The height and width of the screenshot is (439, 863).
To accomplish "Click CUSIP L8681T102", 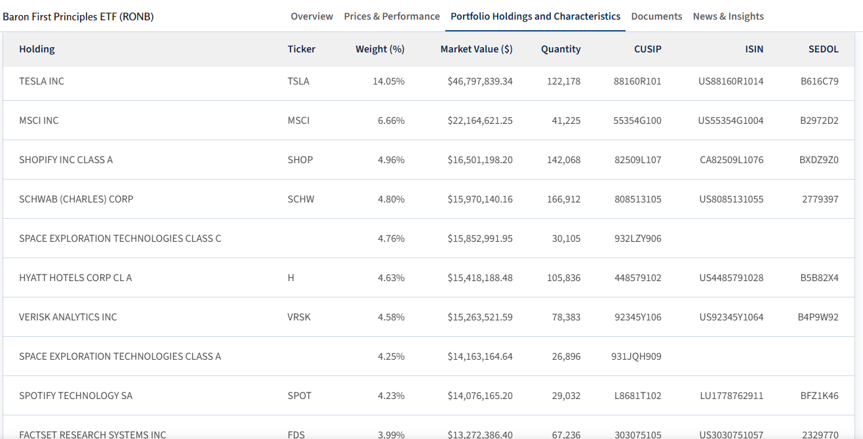I will pyautogui.click(x=638, y=396).
